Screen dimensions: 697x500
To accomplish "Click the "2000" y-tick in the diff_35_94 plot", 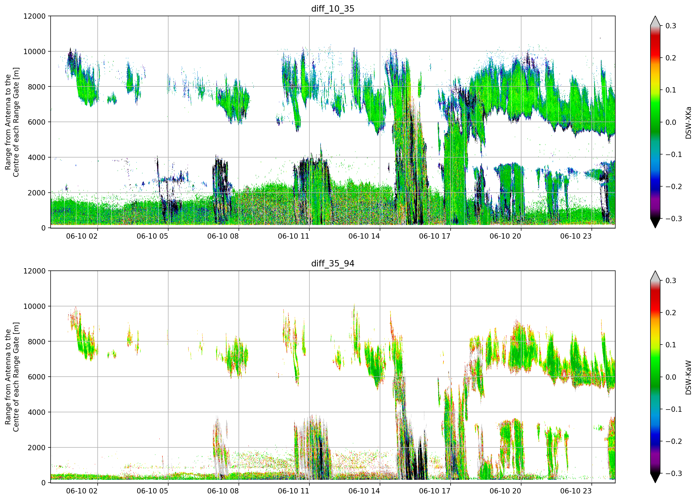I will tap(37, 448).
